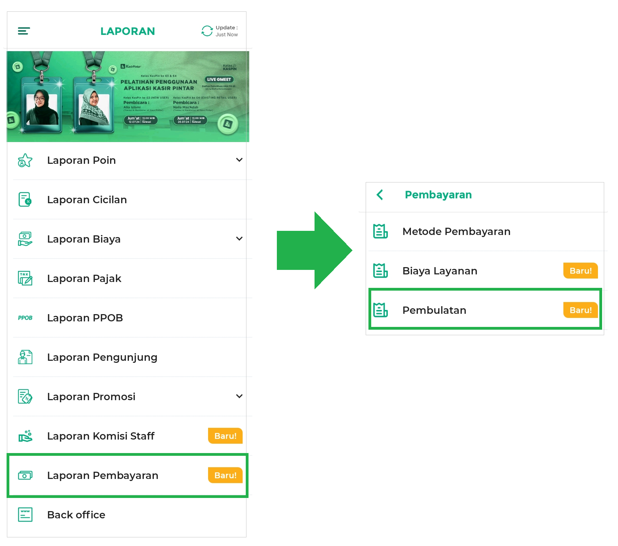Tap the Kasir Pintar training banner
This screenshot has width=618, height=546.
coord(128,97)
